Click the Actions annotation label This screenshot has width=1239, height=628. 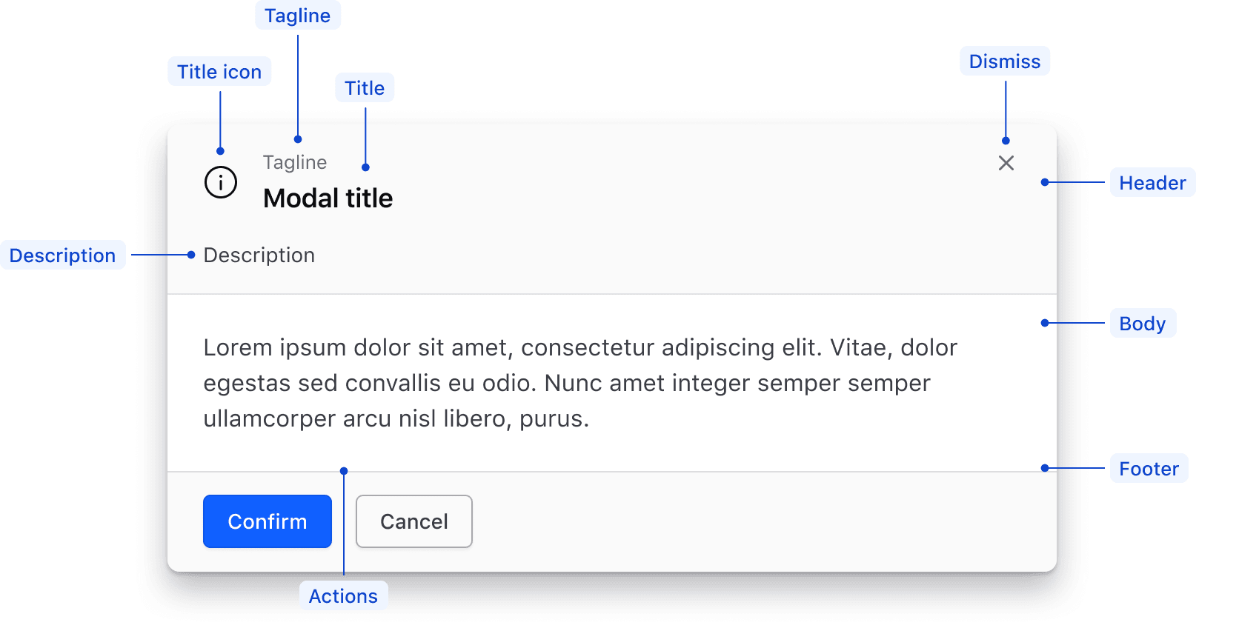(343, 595)
